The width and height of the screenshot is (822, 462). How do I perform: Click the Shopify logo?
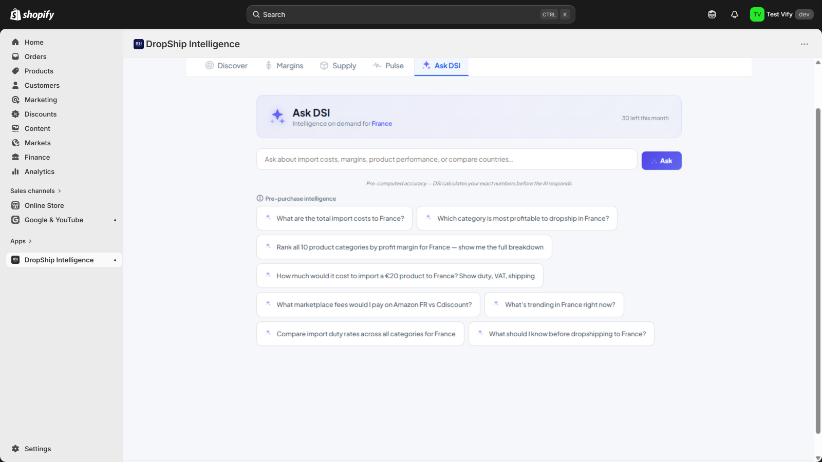(32, 14)
